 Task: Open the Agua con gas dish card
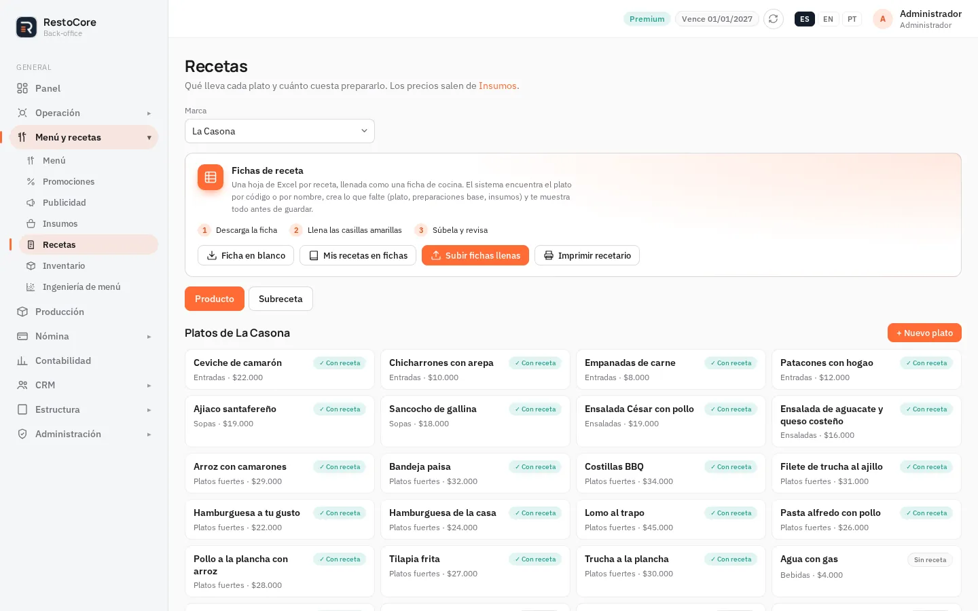867,571
